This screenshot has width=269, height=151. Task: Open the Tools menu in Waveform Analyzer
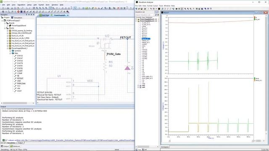(161, 5)
